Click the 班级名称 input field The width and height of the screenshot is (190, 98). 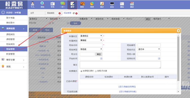click(x=91, y=45)
